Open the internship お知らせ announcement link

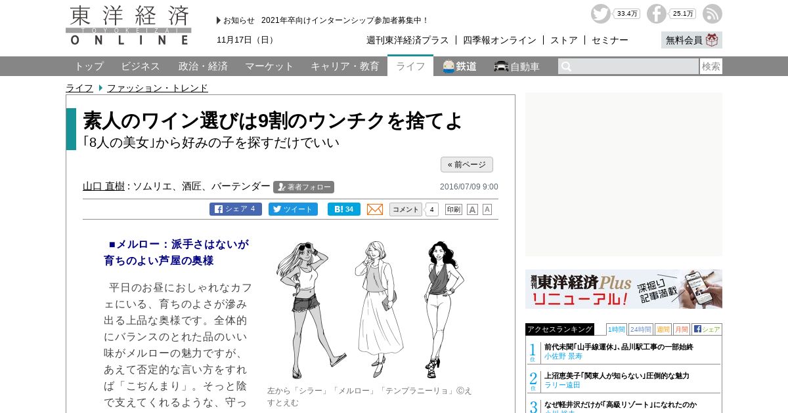coord(345,20)
